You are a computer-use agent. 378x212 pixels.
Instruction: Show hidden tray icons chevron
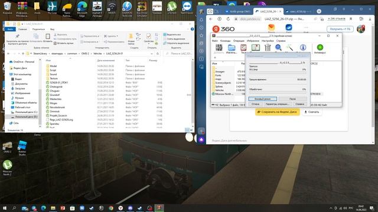click(331, 208)
